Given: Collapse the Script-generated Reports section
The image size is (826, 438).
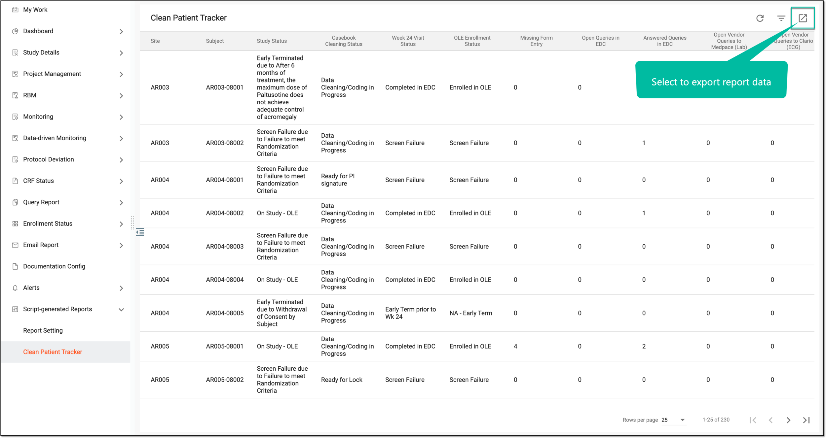Looking at the screenshot, I should (x=121, y=310).
